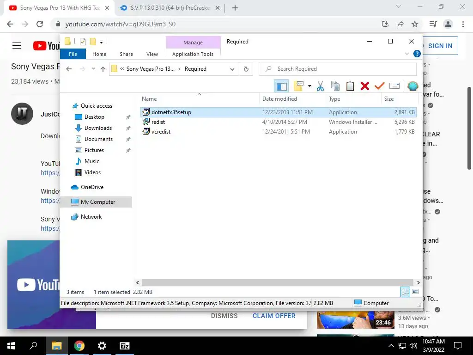Switch to the S.V.P 13.0.310 Chrome tab

170,8
